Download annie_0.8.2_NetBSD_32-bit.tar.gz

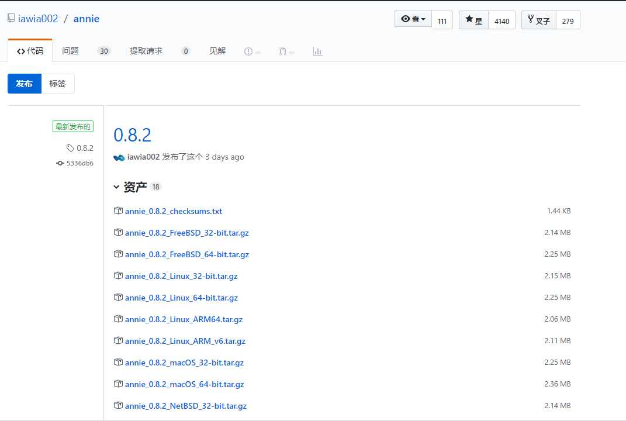tap(186, 406)
